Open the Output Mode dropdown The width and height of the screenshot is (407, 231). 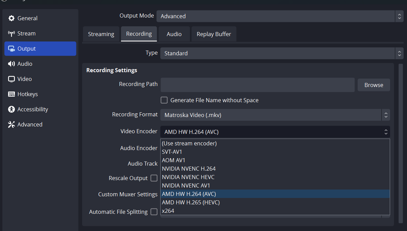click(x=275, y=16)
